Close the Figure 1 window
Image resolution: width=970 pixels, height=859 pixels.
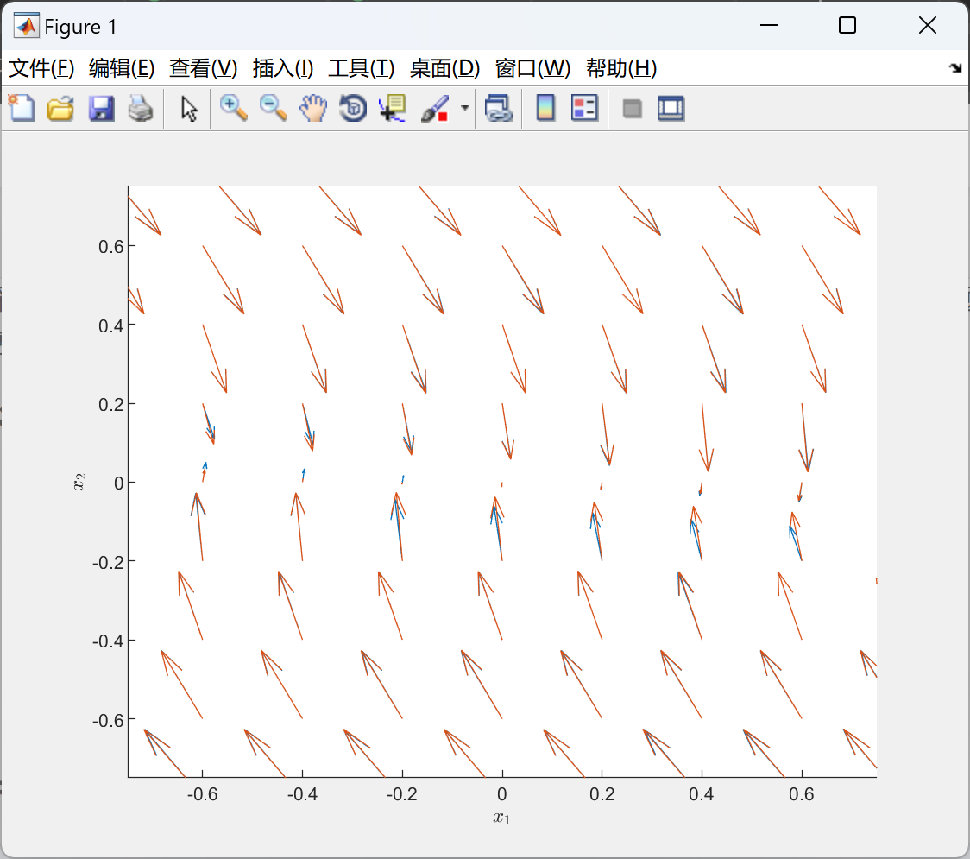[928, 25]
